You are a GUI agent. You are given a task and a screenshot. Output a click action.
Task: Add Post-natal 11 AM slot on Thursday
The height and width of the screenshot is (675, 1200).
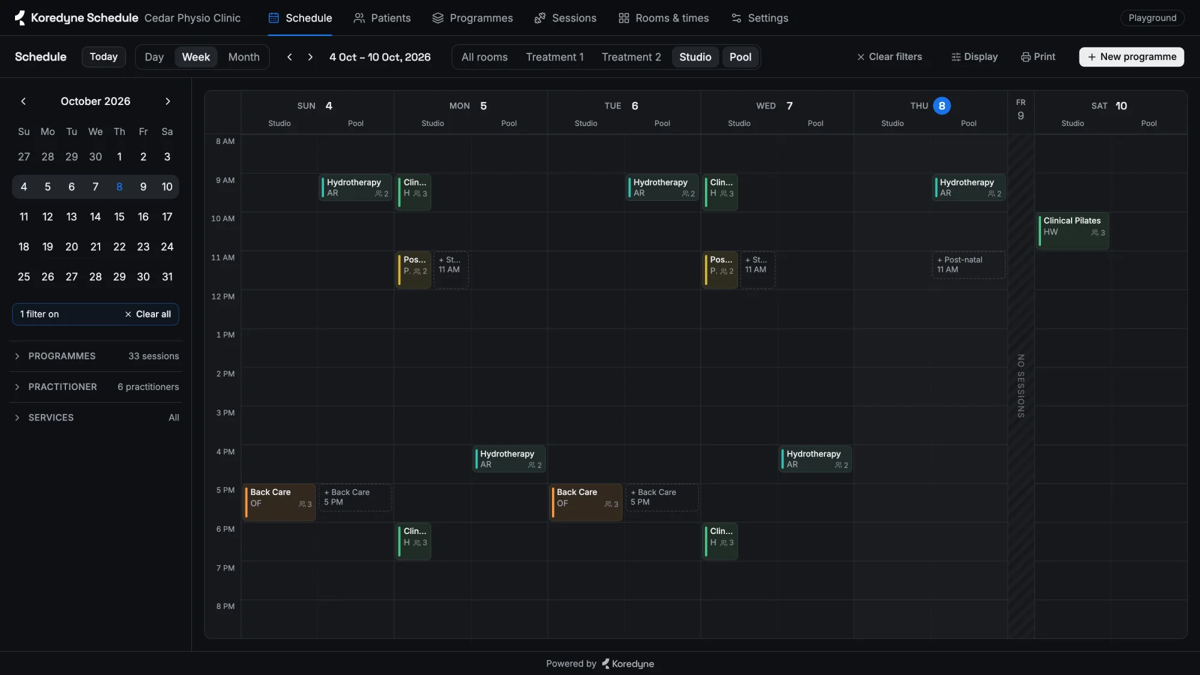coord(968,265)
